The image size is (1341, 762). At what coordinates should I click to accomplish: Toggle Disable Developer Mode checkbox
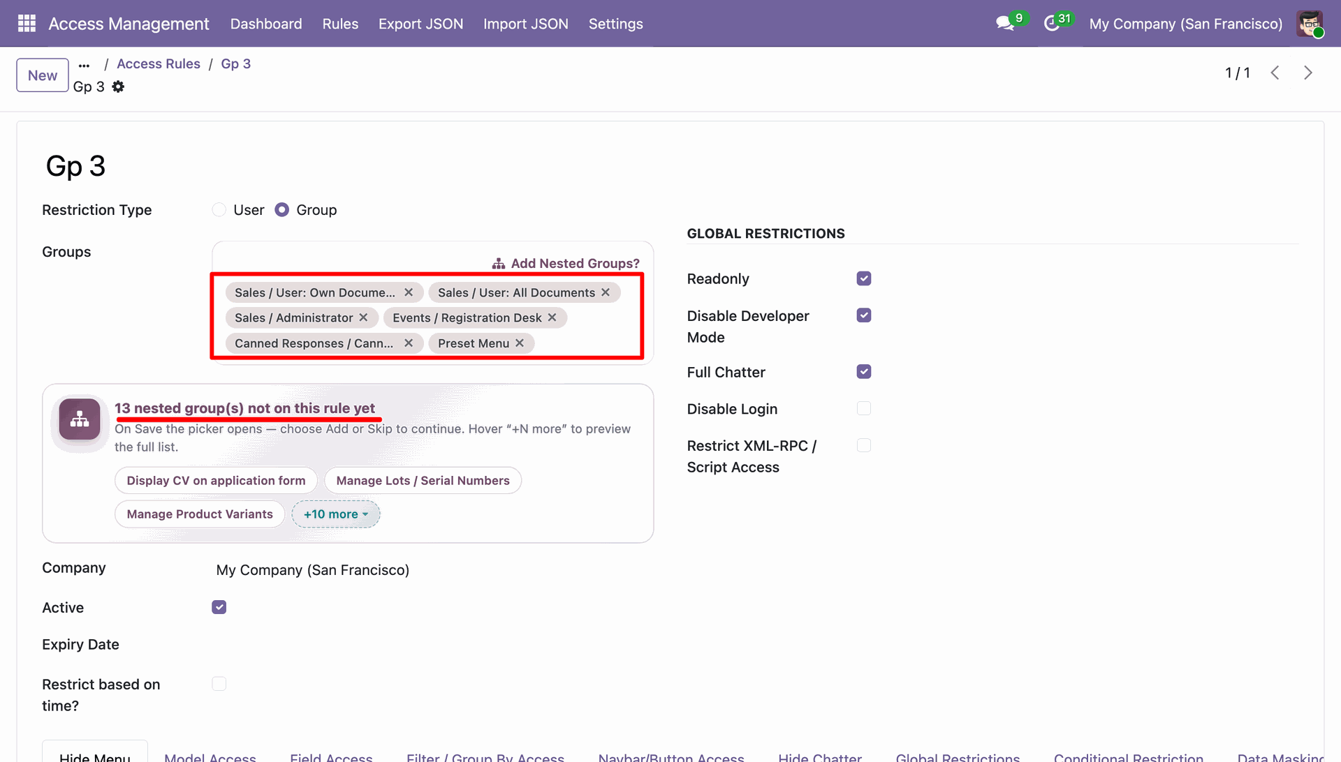[864, 315]
